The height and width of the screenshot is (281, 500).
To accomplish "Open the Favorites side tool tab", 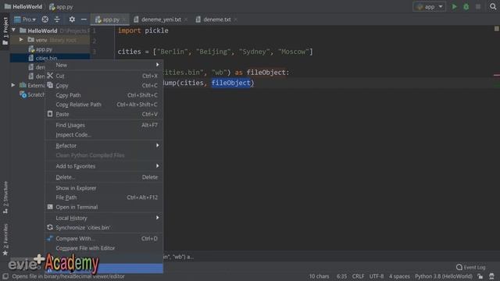I will pyautogui.click(x=5, y=240).
